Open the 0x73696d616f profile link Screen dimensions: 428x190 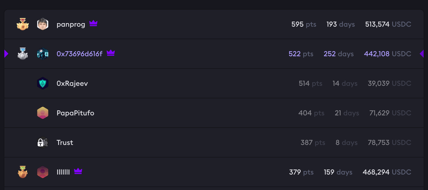coord(79,54)
